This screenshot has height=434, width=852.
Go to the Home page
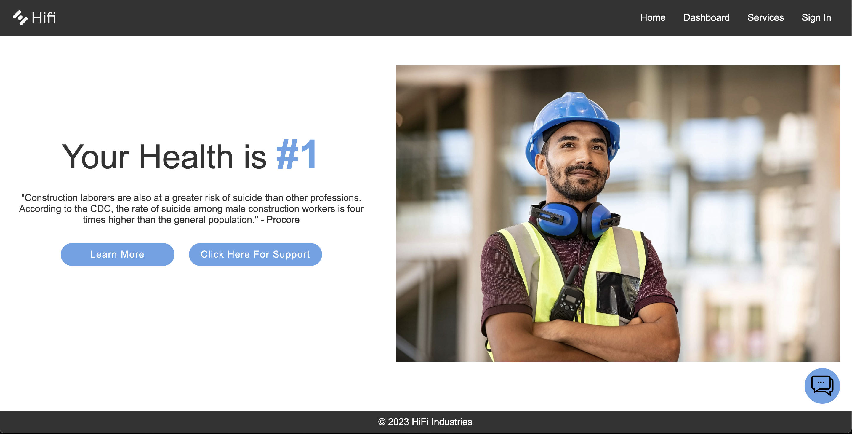[653, 17]
